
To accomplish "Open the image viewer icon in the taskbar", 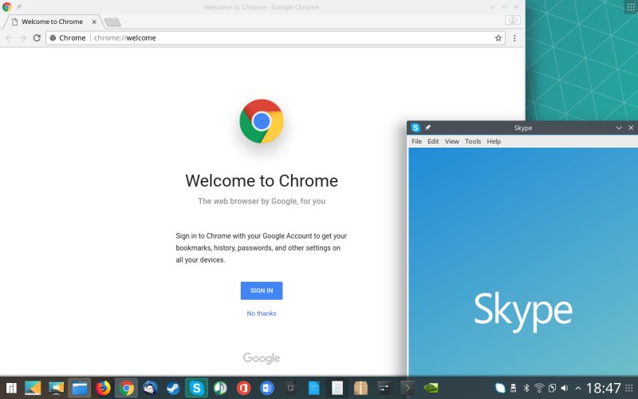I will [x=33, y=388].
